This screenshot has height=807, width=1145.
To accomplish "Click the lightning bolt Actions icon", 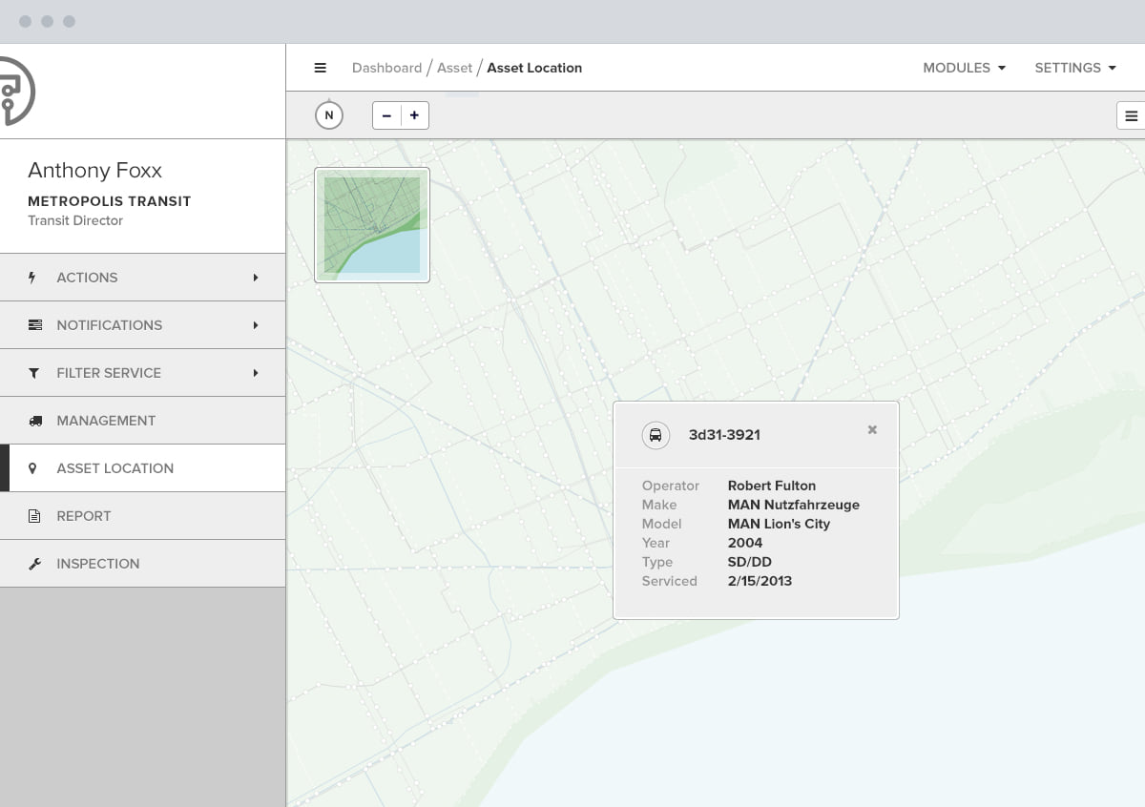I will coord(32,278).
